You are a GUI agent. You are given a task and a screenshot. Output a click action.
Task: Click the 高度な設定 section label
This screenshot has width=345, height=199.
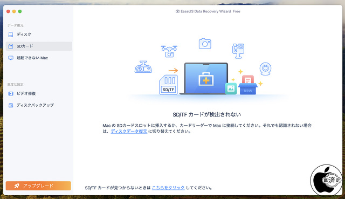[x=16, y=85]
